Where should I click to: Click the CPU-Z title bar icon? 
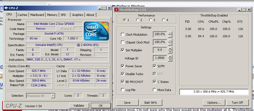(6, 8)
